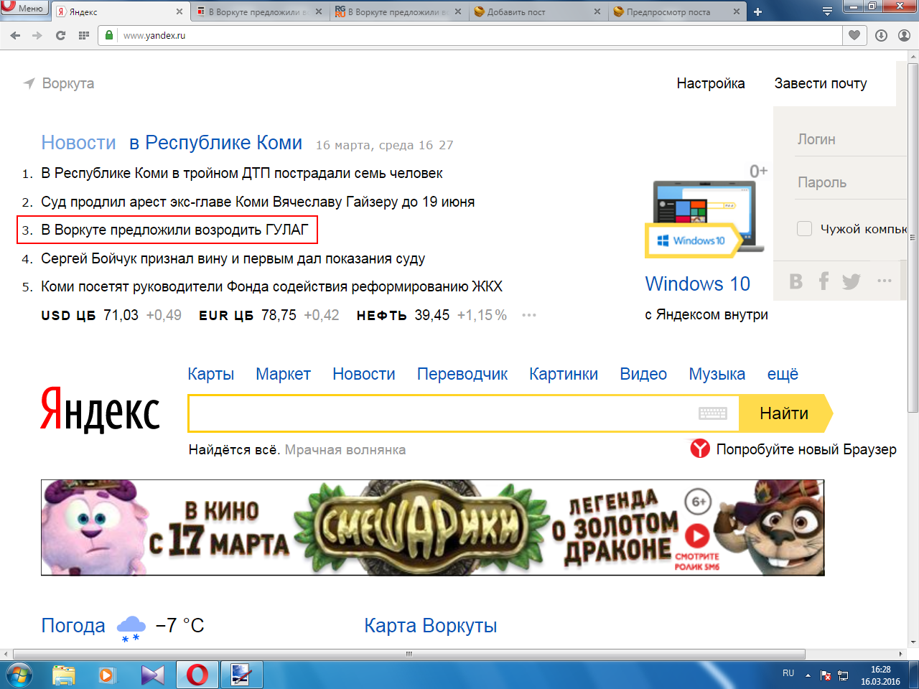The width and height of the screenshot is (919, 689).
Task: Show hidden system tray icons
Action: tap(808, 675)
